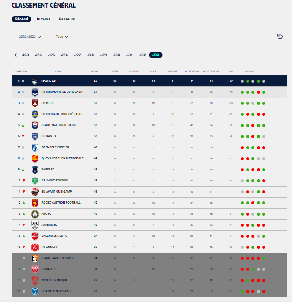Select matchday J32
The height and width of the screenshot is (302, 292).
click(x=143, y=55)
